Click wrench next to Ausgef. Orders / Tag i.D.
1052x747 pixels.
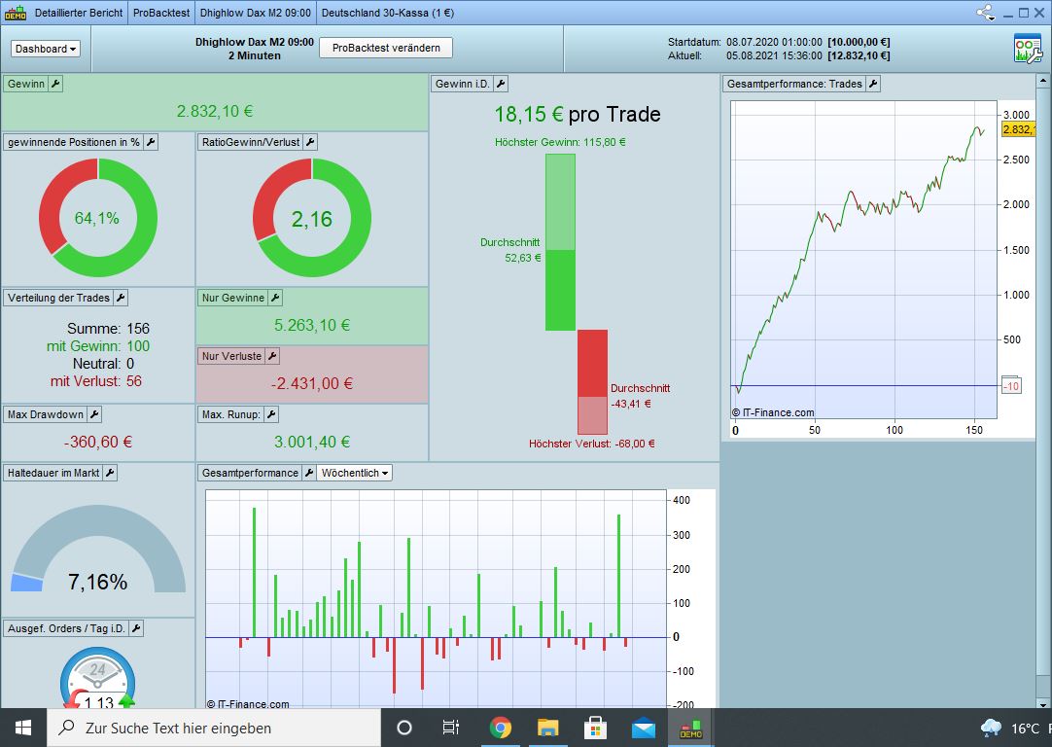click(x=136, y=628)
